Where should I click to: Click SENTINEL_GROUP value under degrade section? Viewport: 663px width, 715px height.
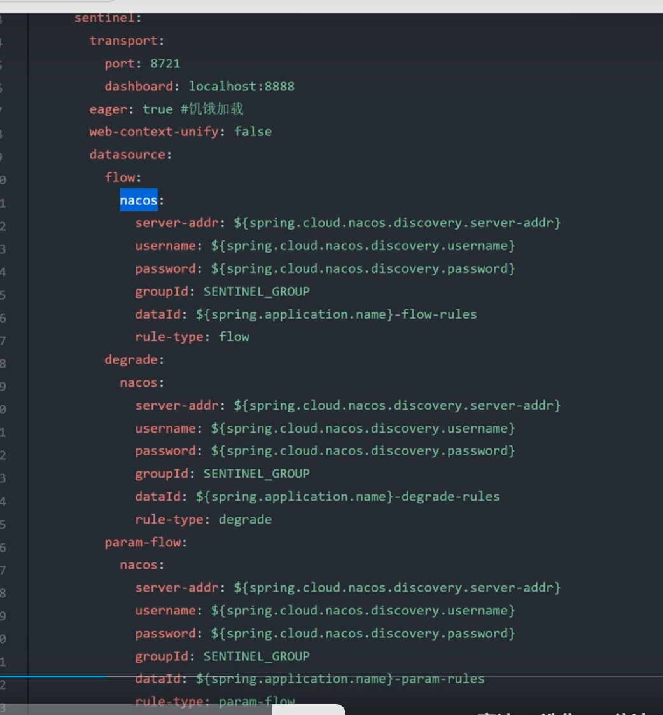[x=256, y=474]
